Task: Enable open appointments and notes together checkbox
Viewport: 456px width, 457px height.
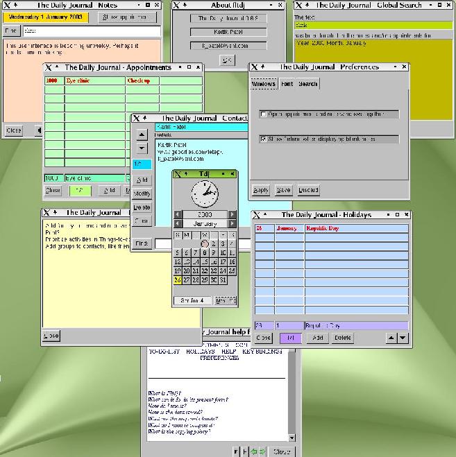Action: tap(264, 114)
